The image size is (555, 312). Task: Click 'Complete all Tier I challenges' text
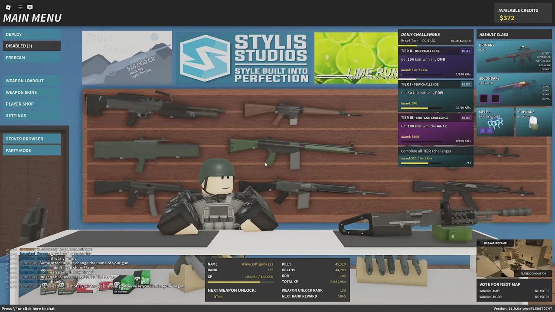click(426, 151)
